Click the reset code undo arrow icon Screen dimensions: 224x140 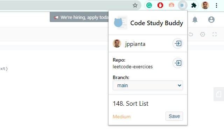tap(191, 34)
